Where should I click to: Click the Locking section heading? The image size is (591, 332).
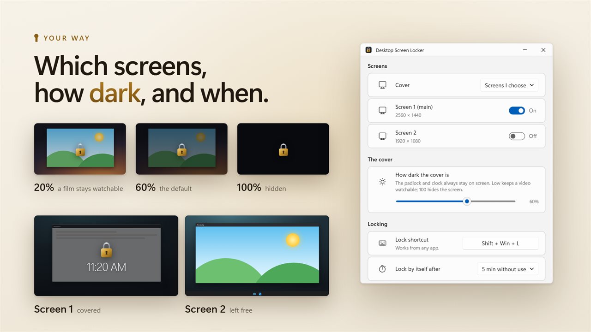point(378,224)
